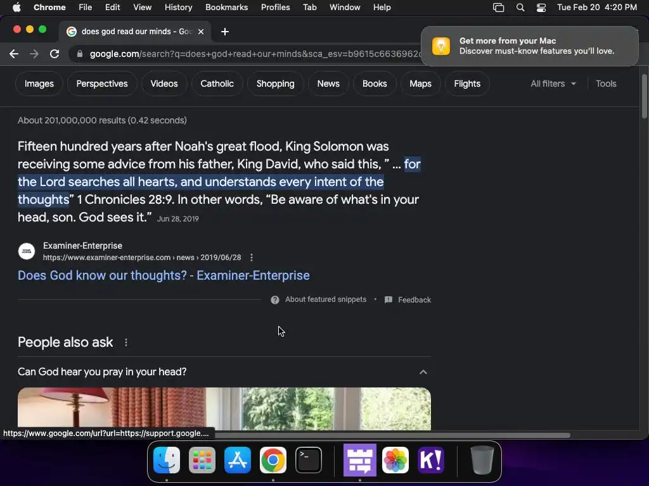The width and height of the screenshot is (649, 486).
Task: Click the 'People also ask' heading
Action: pyautogui.click(x=65, y=342)
